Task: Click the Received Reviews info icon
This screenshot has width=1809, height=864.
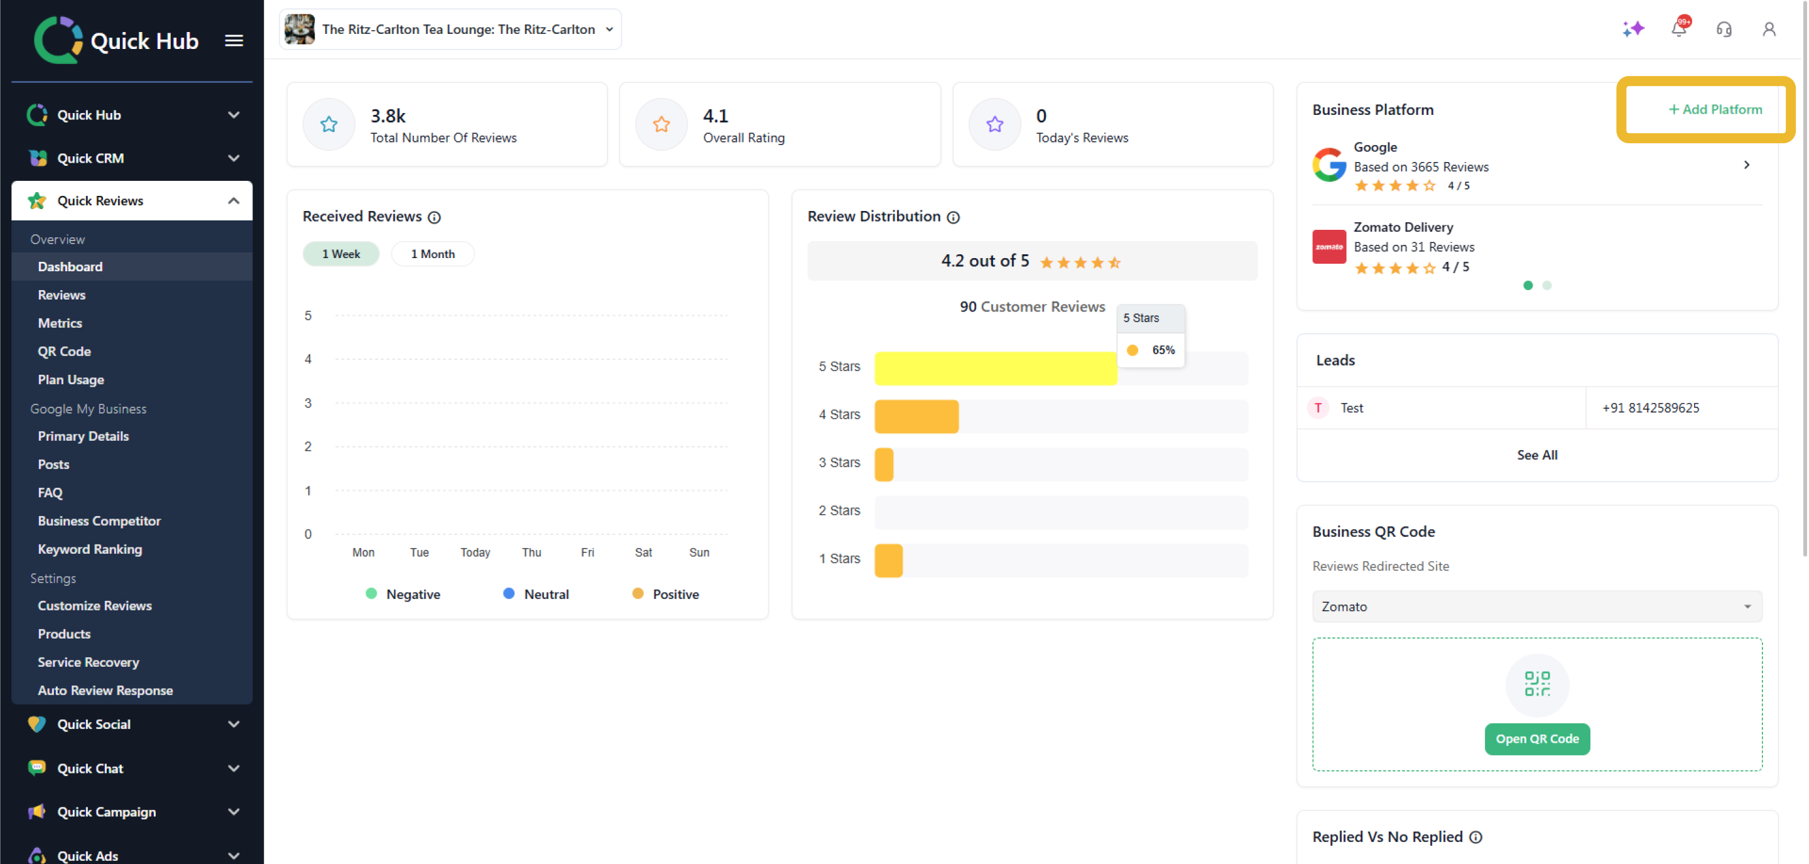Action: click(435, 218)
